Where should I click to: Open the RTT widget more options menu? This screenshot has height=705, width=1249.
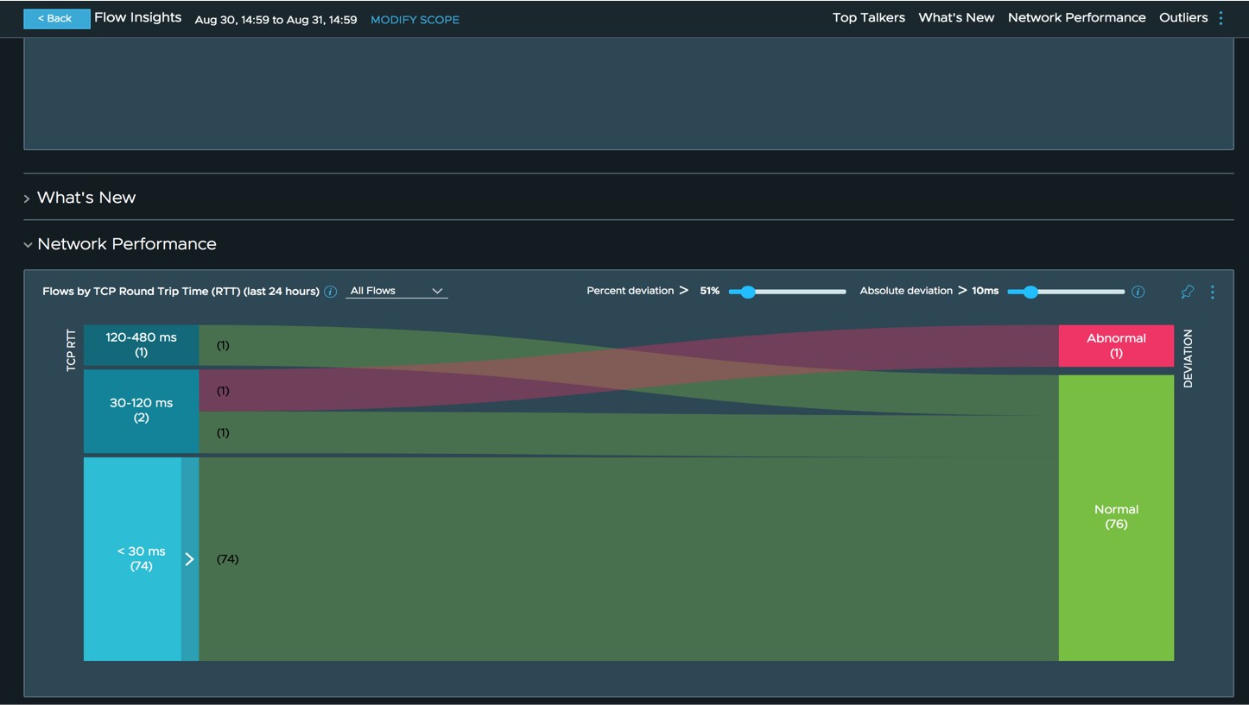point(1212,292)
